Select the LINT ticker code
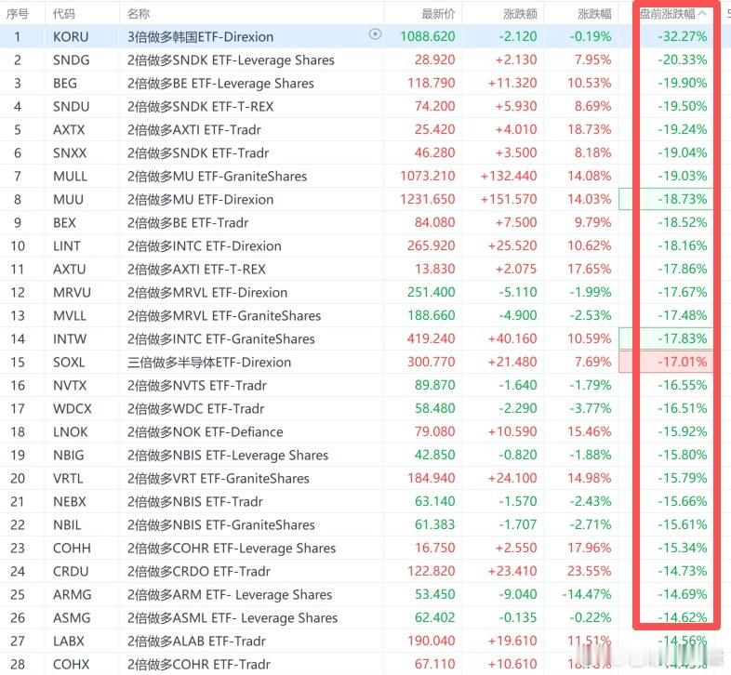The width and height of the screenshot is (731, 675). 67,246
